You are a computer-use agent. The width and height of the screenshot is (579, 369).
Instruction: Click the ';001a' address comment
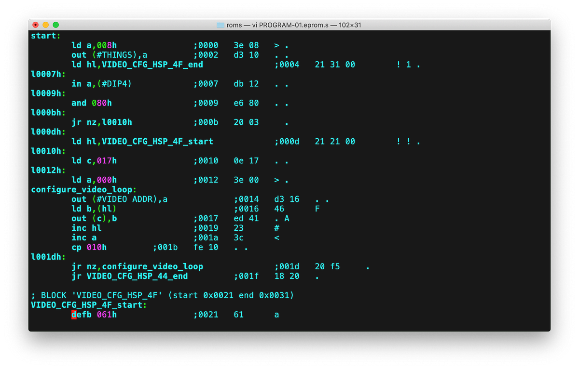pyautogui.click(x=206, y=238)
